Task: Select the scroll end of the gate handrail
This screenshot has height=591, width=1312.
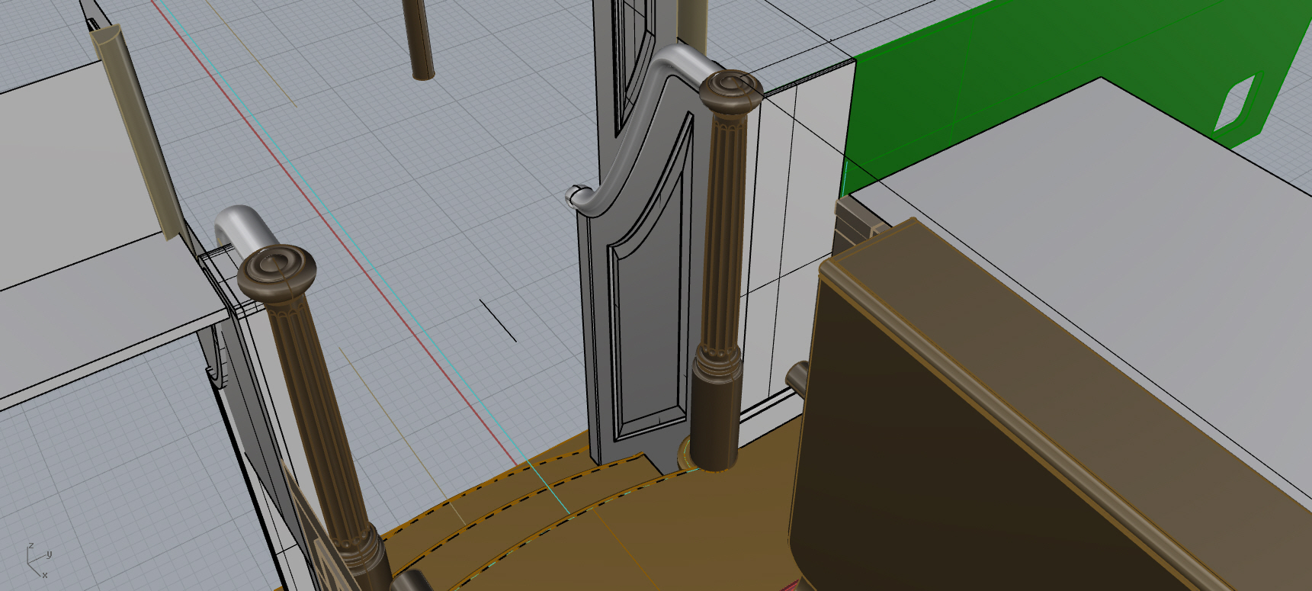Action: tap(576, 196)
